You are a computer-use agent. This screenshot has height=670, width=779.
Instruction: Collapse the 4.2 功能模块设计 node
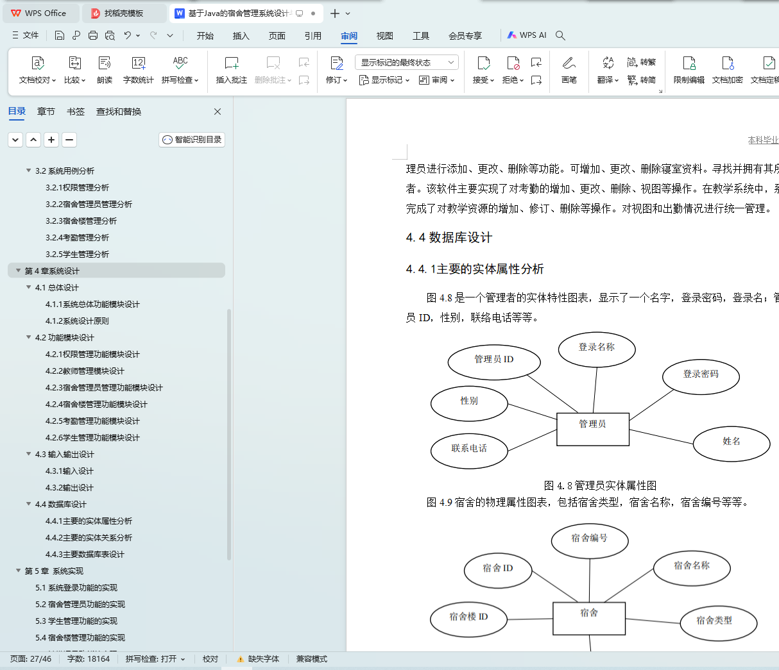click(x=28, y=337)
